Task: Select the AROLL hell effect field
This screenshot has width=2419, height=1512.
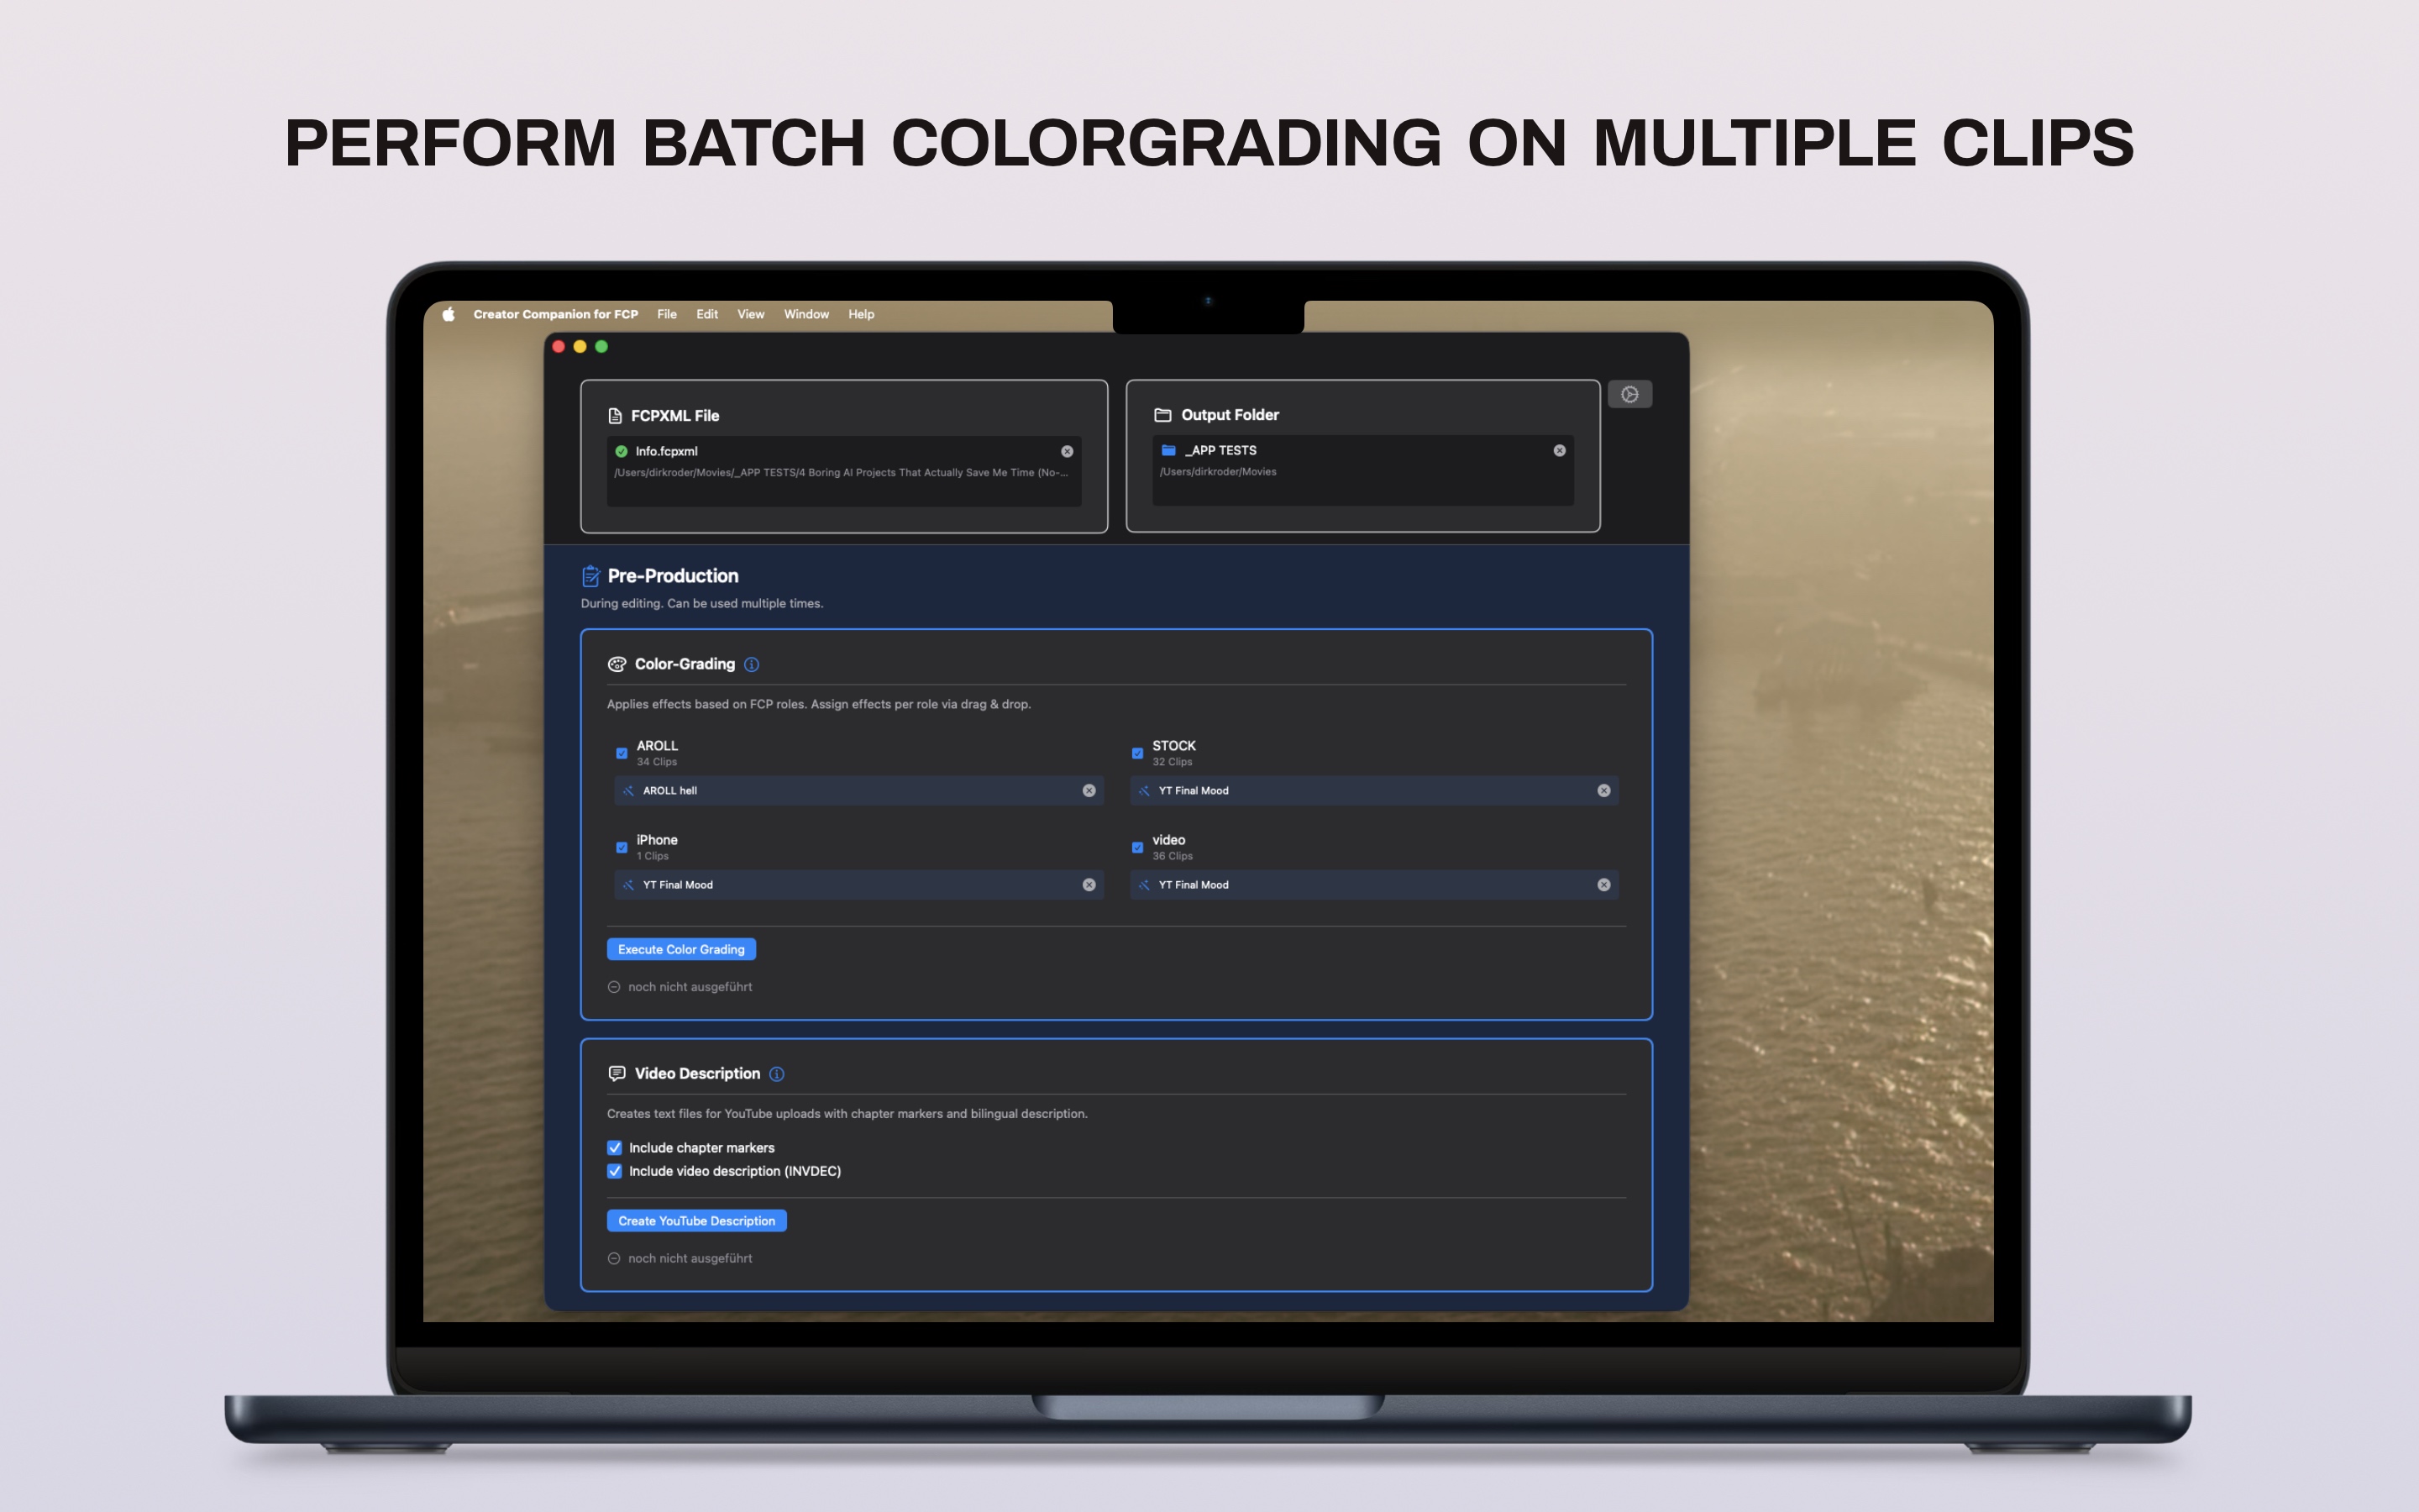Action: 858,790
